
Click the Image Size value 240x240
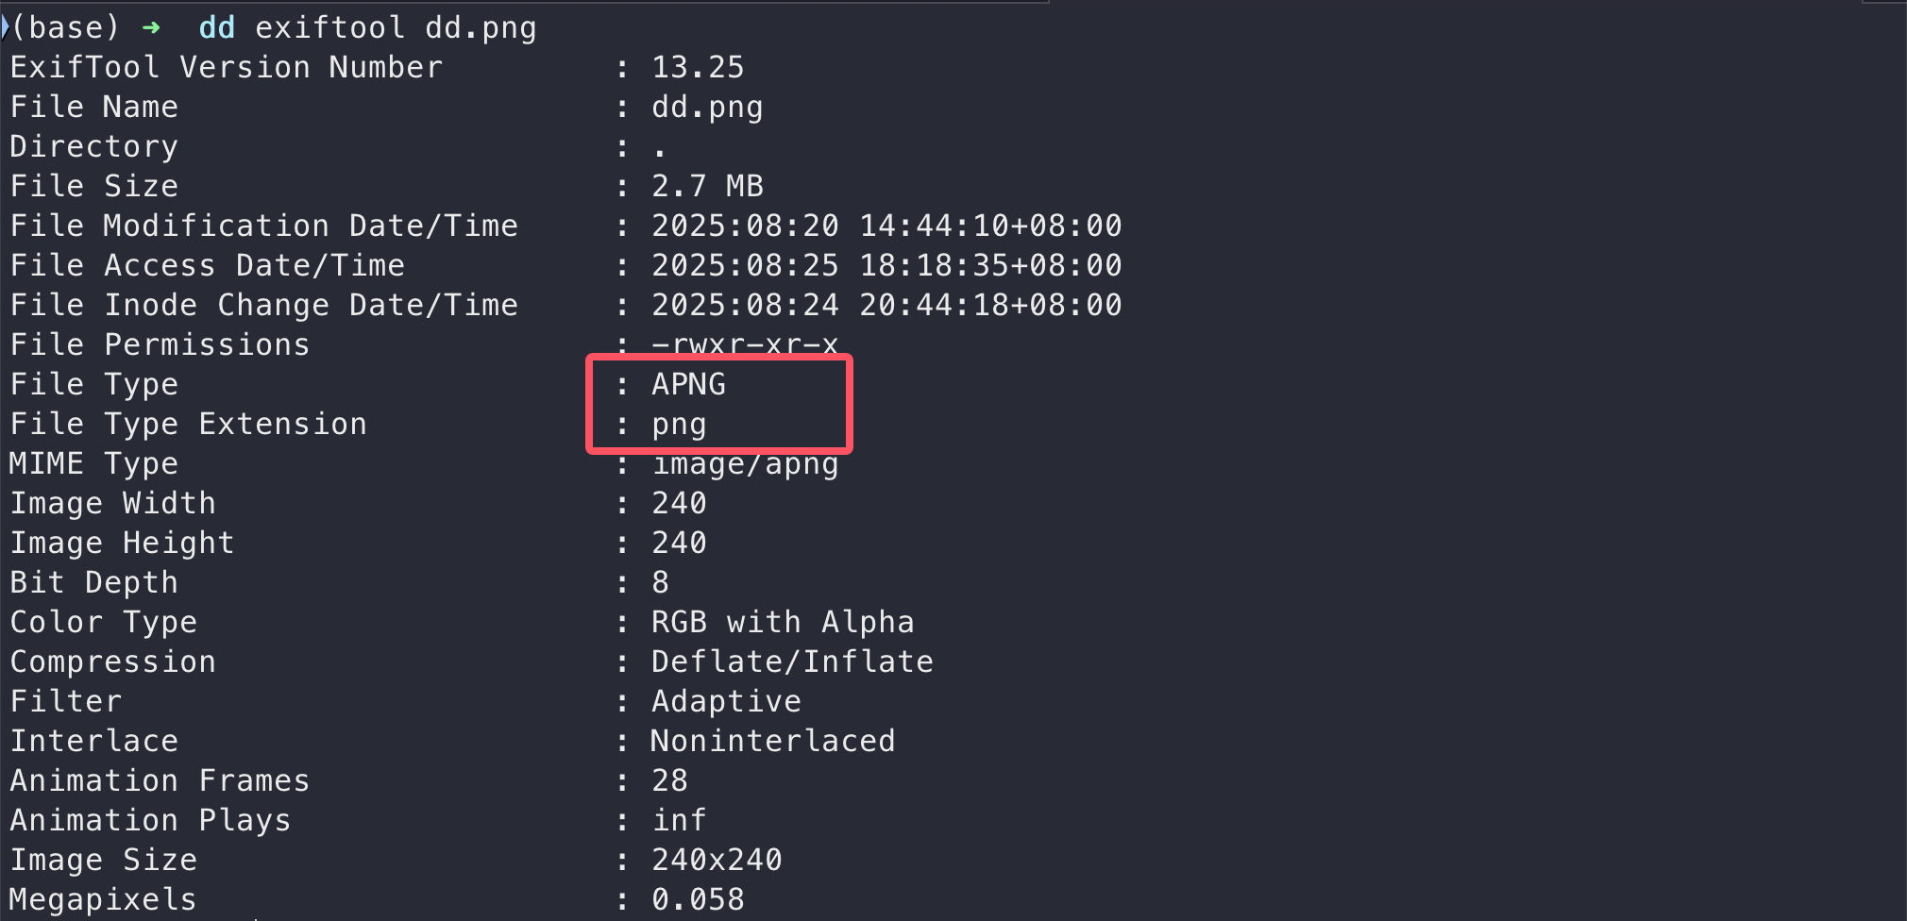[717, 860]
